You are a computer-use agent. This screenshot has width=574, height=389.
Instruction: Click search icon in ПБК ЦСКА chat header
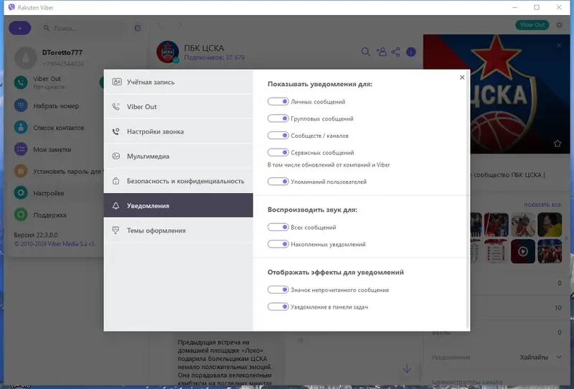pyautogui.click(x=365, y=52)
